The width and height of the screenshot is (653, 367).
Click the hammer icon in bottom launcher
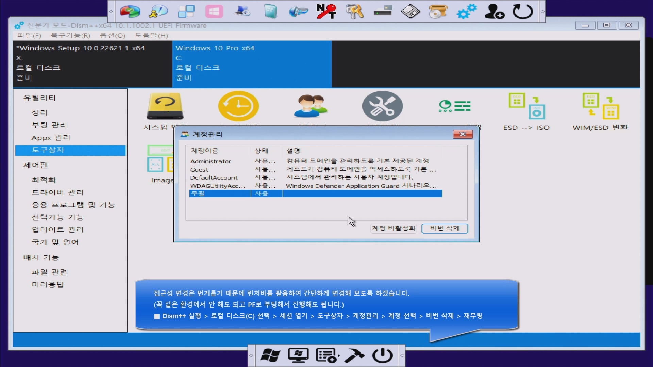coord(354,355)
